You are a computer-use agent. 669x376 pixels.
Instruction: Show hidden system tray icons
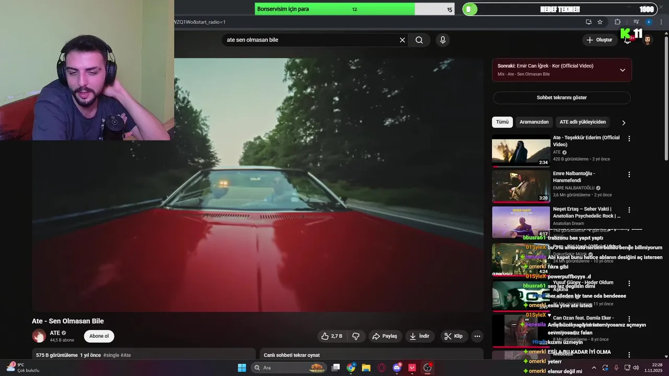(594, 368)
